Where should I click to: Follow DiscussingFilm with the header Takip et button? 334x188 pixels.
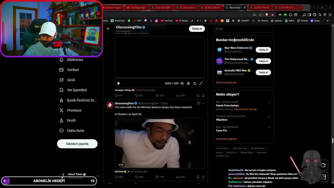point(197,29)
